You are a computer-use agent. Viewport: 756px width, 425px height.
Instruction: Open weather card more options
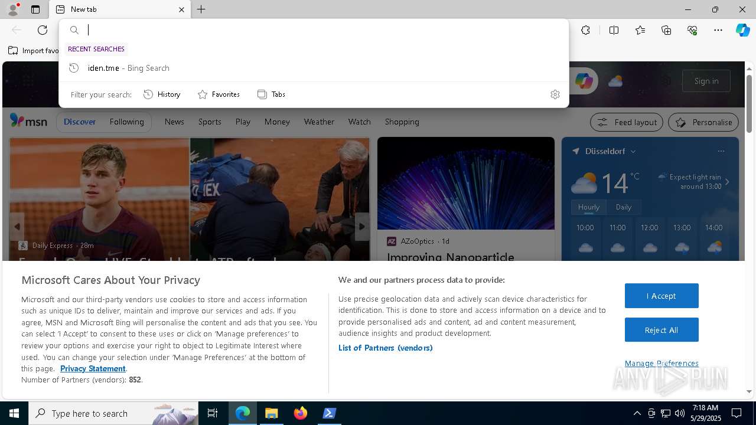pos(721,151)
